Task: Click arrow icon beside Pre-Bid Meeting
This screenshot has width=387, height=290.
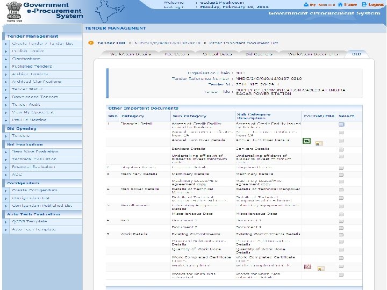Action: [x=6, y=120]
